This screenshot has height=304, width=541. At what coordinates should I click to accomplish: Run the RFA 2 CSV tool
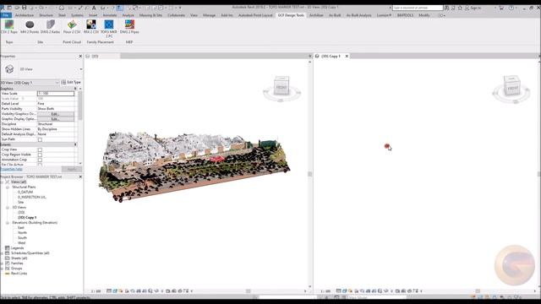91,26
